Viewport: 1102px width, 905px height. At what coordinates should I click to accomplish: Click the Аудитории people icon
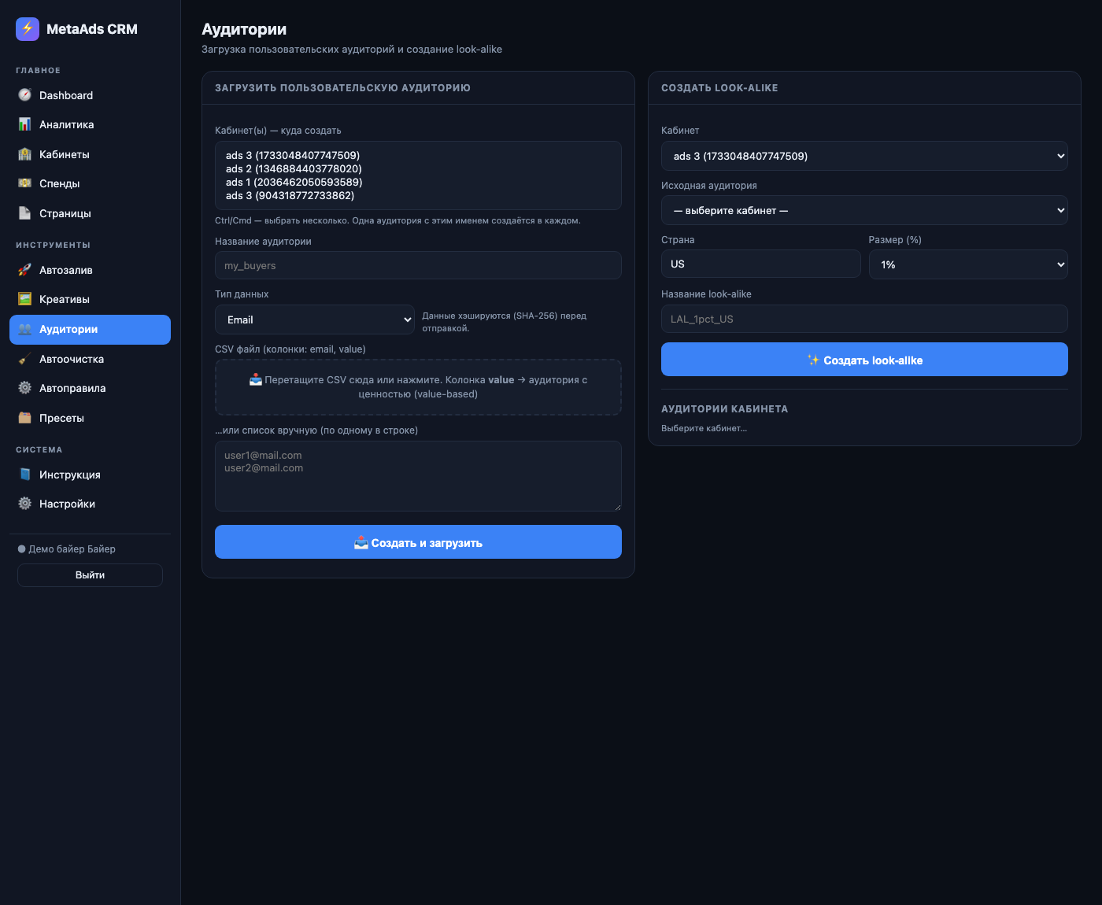(x=24, y=329)
